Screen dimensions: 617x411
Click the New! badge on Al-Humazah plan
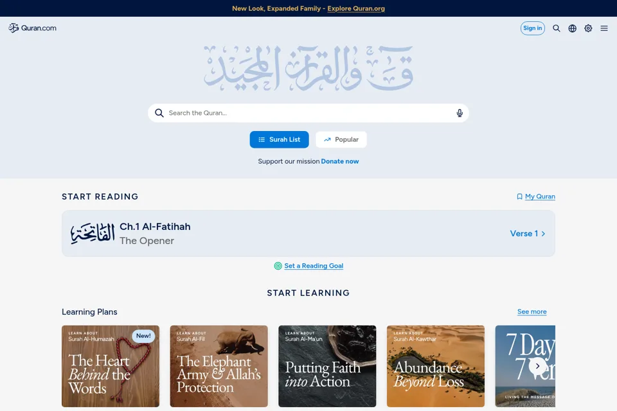(x=143, y=336)
